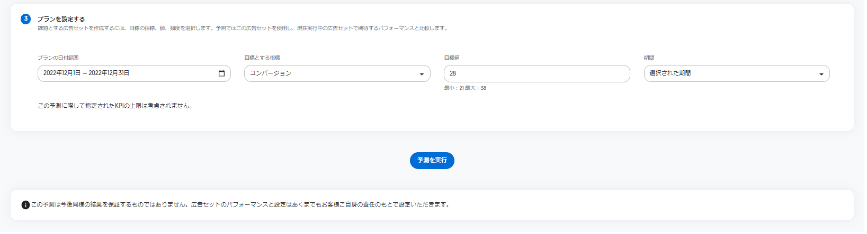
Task: Run the forecast with 予測を実行 button
Action: [432, 161]
